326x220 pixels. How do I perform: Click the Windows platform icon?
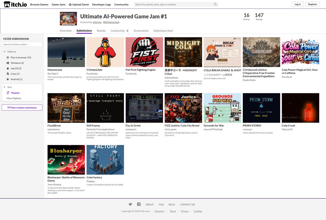[x=8, y=63]
